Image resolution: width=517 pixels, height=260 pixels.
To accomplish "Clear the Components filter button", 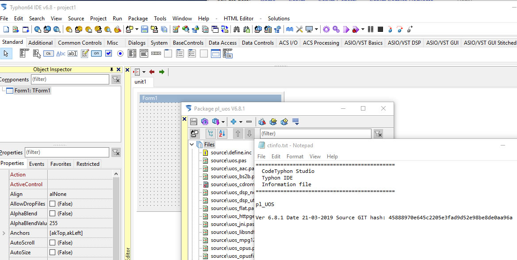I will [x=116, y=80].
